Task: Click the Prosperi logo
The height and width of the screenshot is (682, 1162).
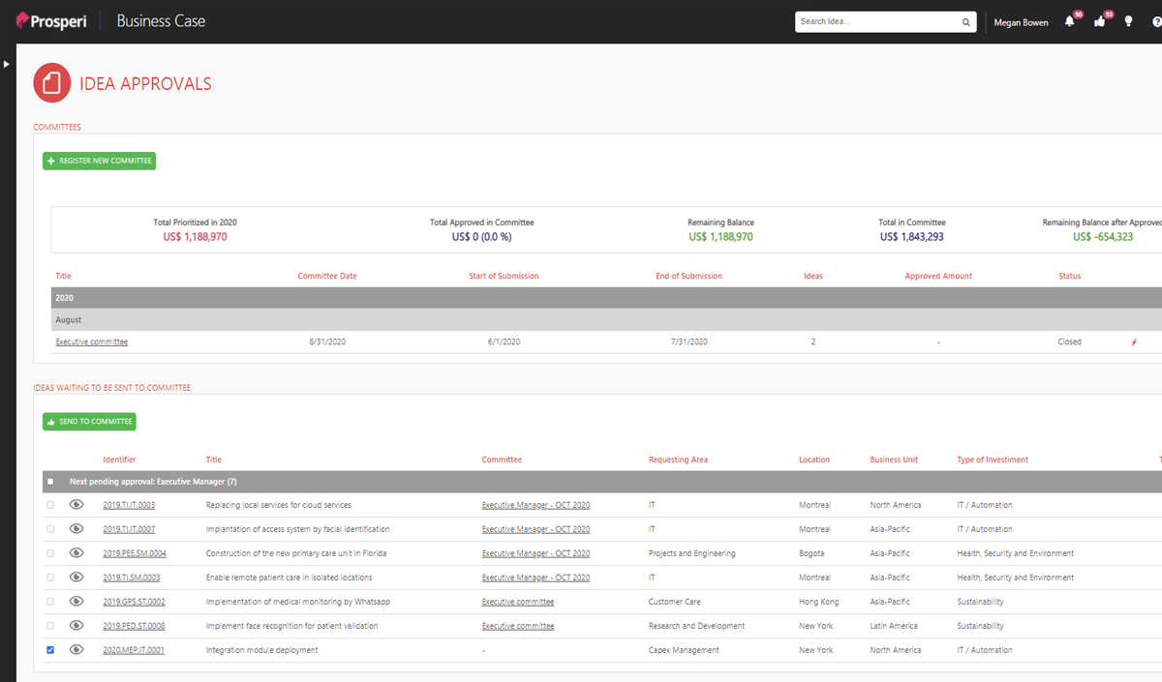Action: pos(51,21)
